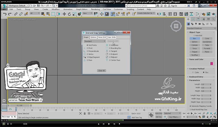This screenshot has width=218, height=127.
Task: Enable the AutoGrid checkbox
Action: pyautogui.click(x=194, y=35)
